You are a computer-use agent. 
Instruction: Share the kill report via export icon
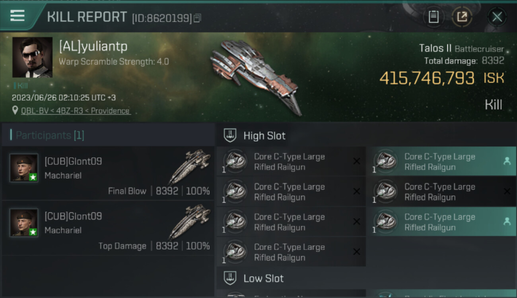pyautogui.click(x=462, y=17)
